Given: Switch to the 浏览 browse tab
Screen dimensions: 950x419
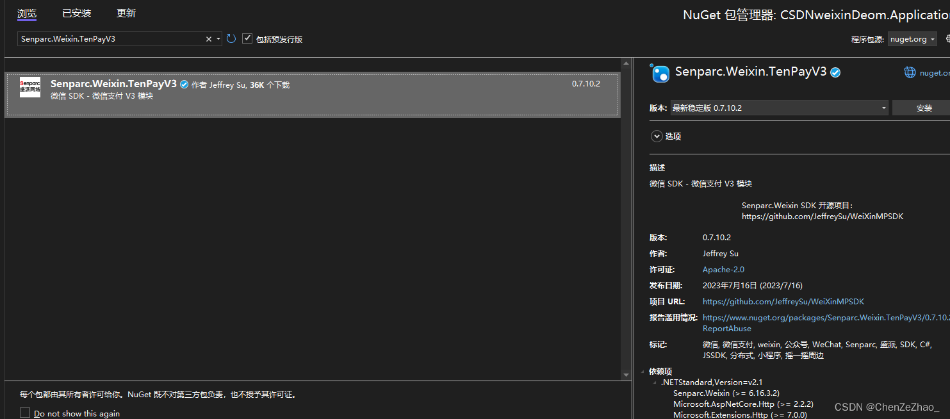Looking at the screenshot, I should click(27, 13).
